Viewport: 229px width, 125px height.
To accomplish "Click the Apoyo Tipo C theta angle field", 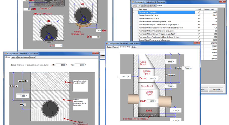I will tap(59, 45).
